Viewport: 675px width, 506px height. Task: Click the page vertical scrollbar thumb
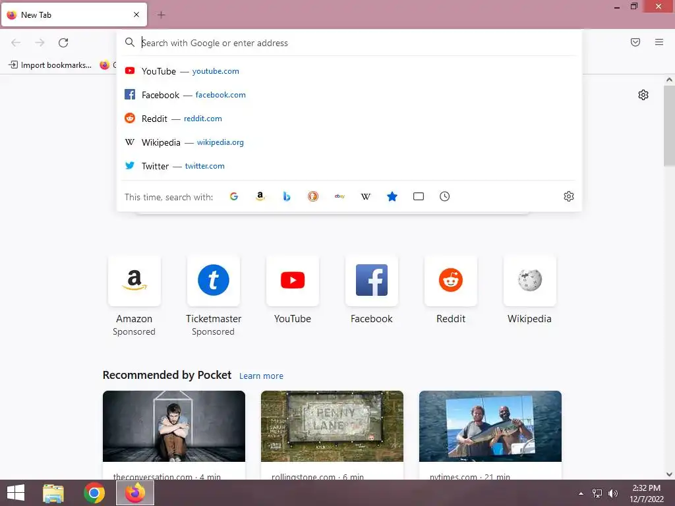[669, 126]
